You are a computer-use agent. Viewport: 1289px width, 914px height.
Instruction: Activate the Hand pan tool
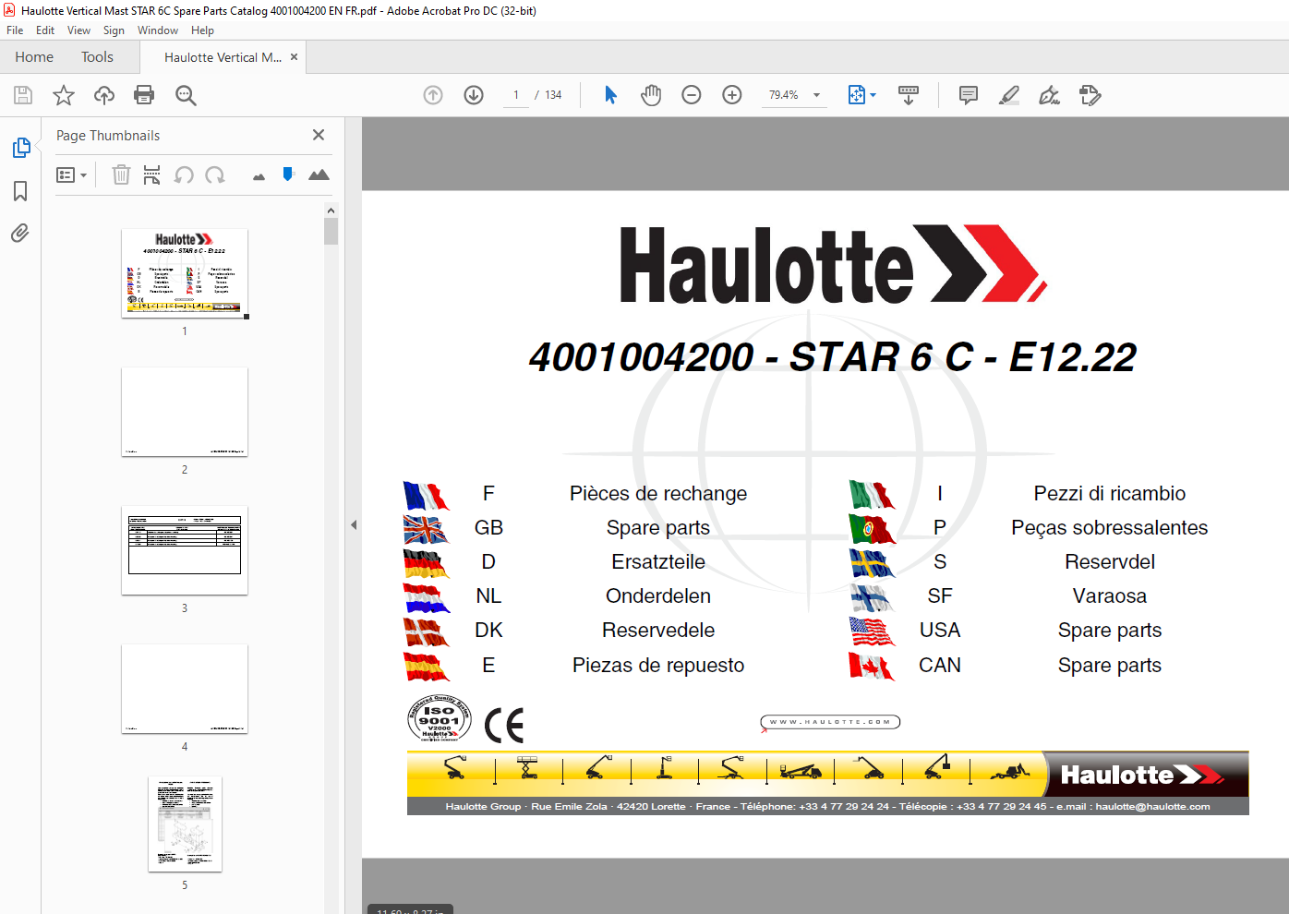pos(651,95)
